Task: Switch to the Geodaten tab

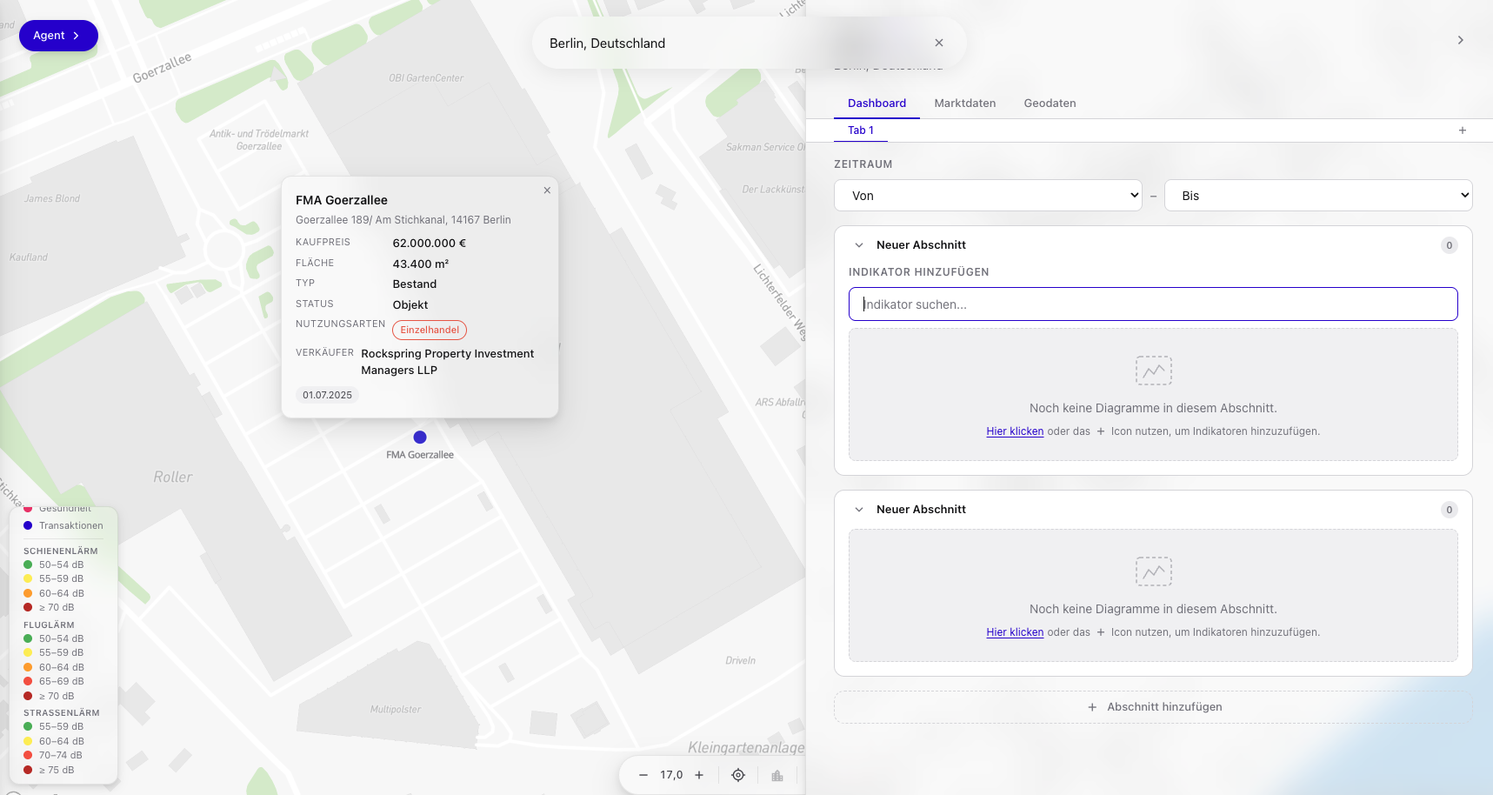Action: [x=1050, y=103]
